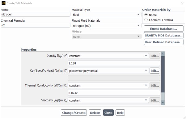186x119 pixels.
Task: Open Cp Specific Heat method dropdown
Action: [x=108, y=71]
